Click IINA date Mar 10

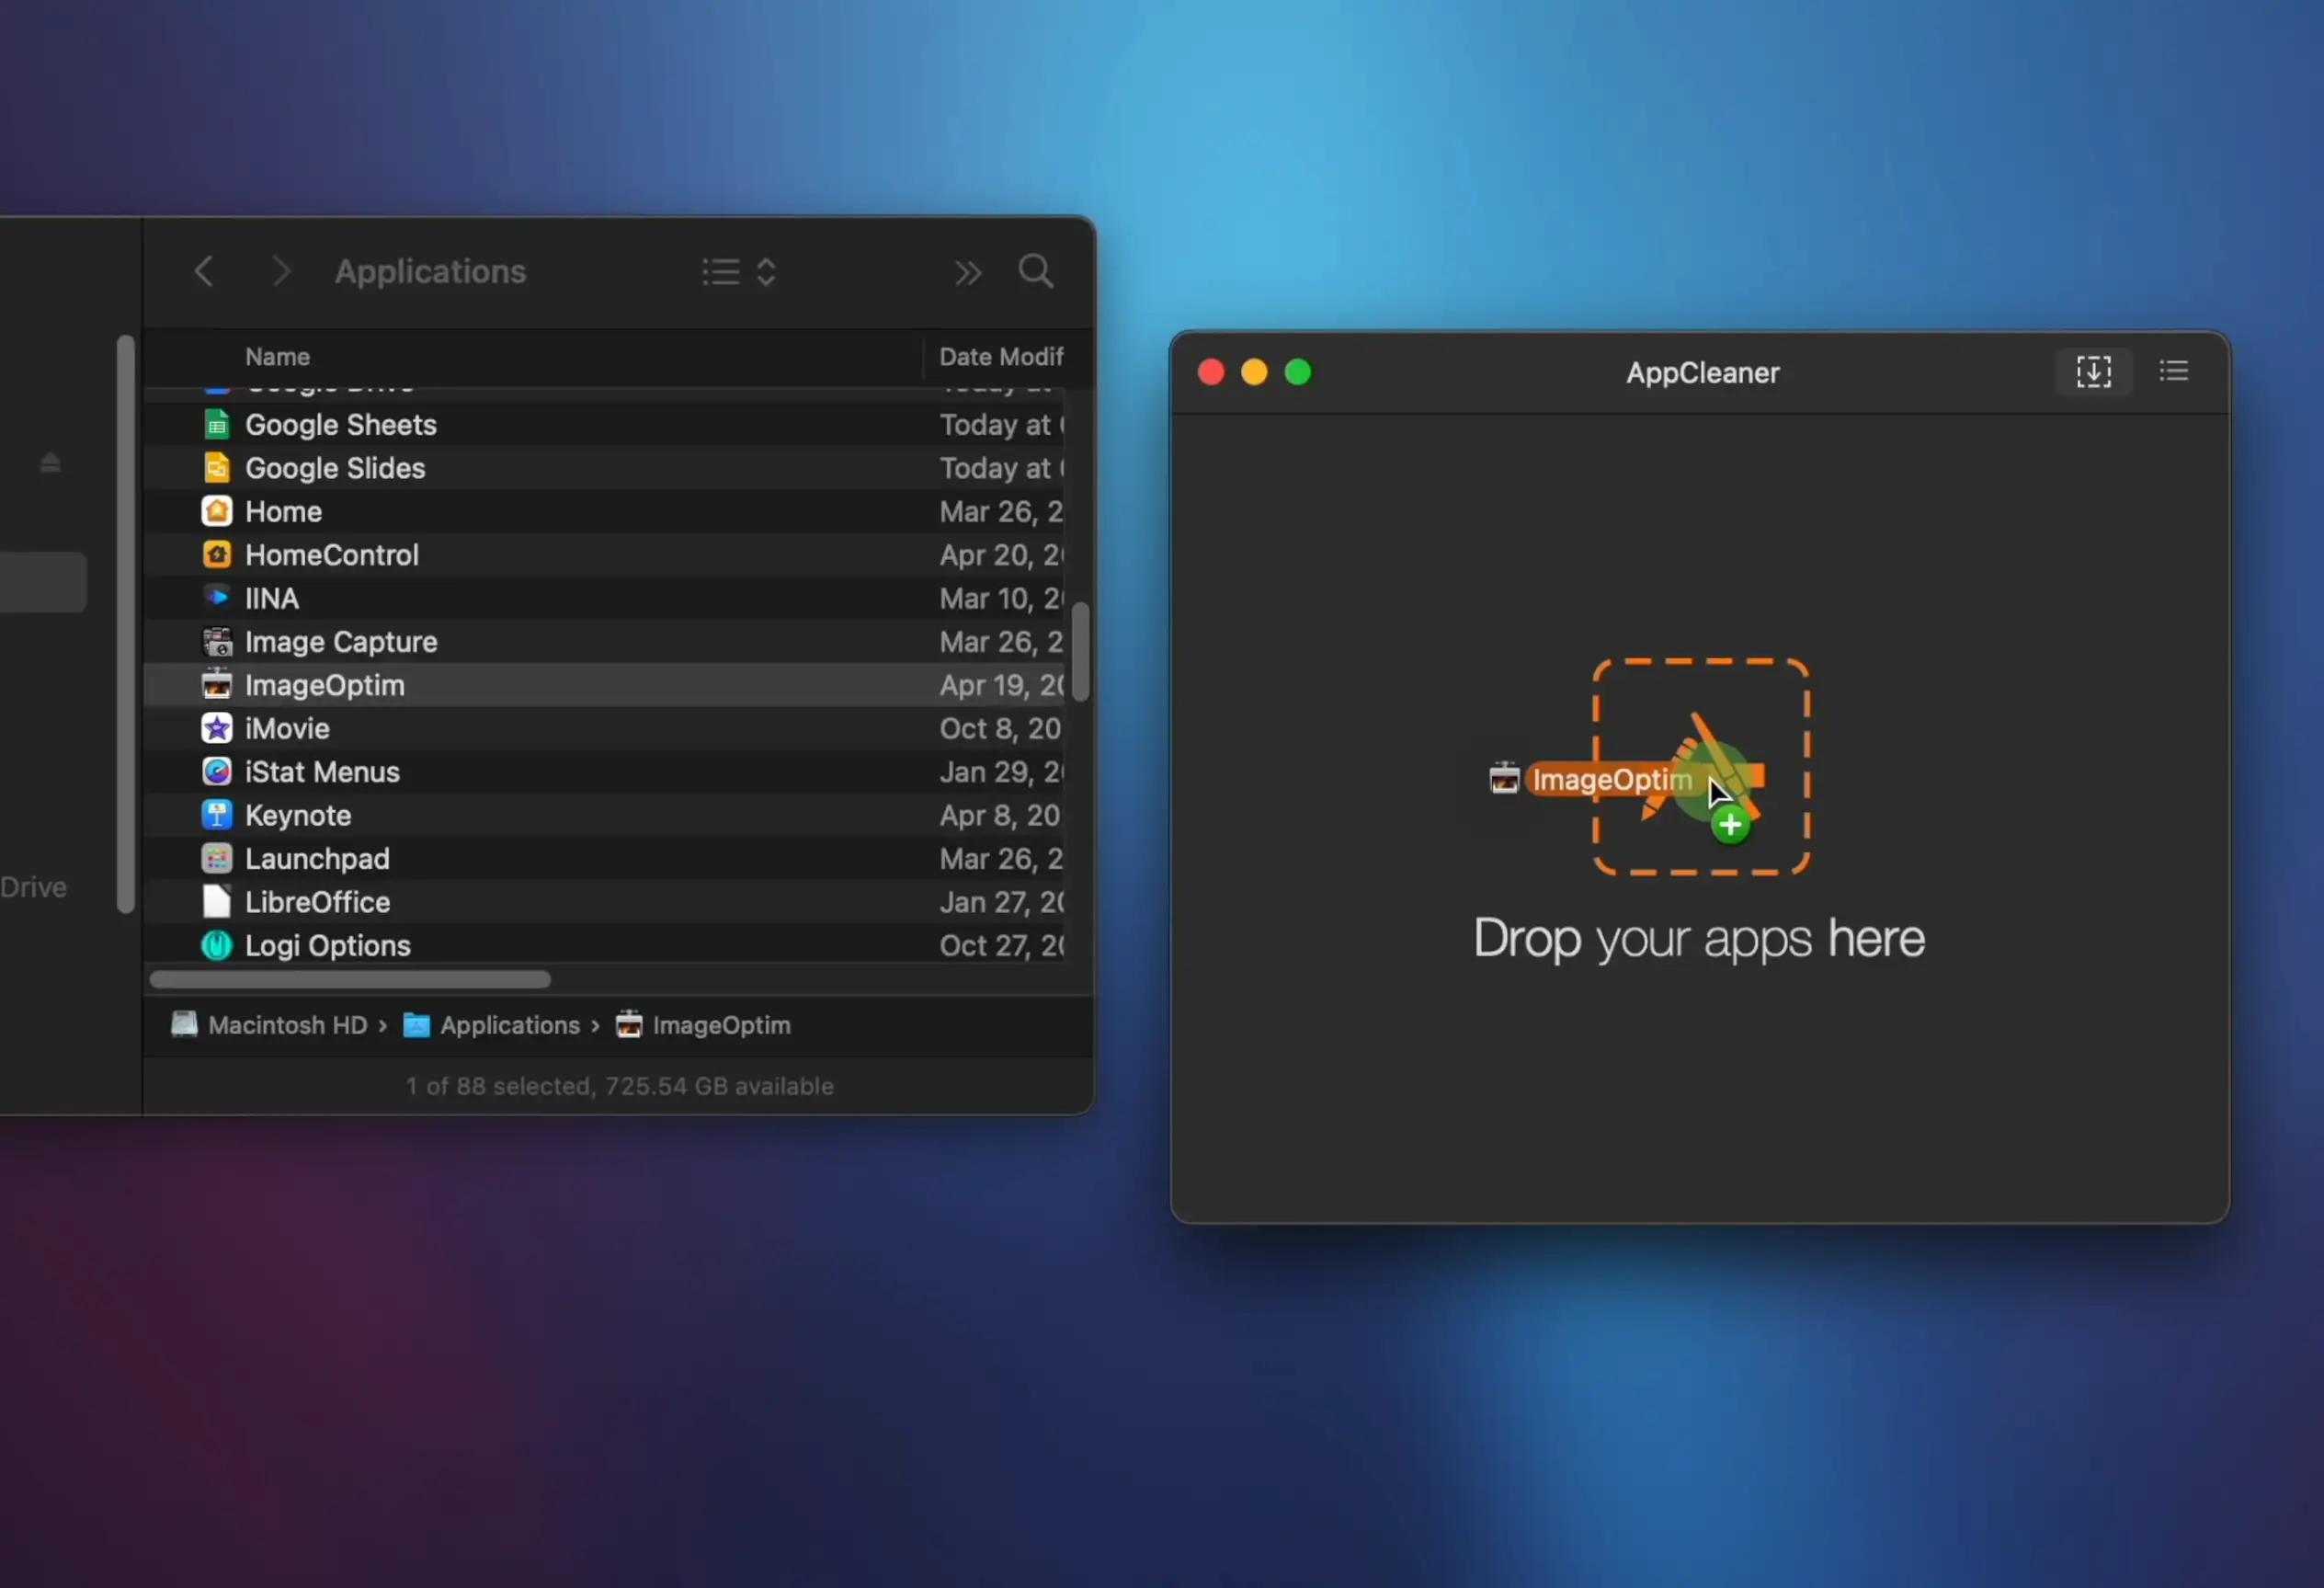click(1001, 598)
